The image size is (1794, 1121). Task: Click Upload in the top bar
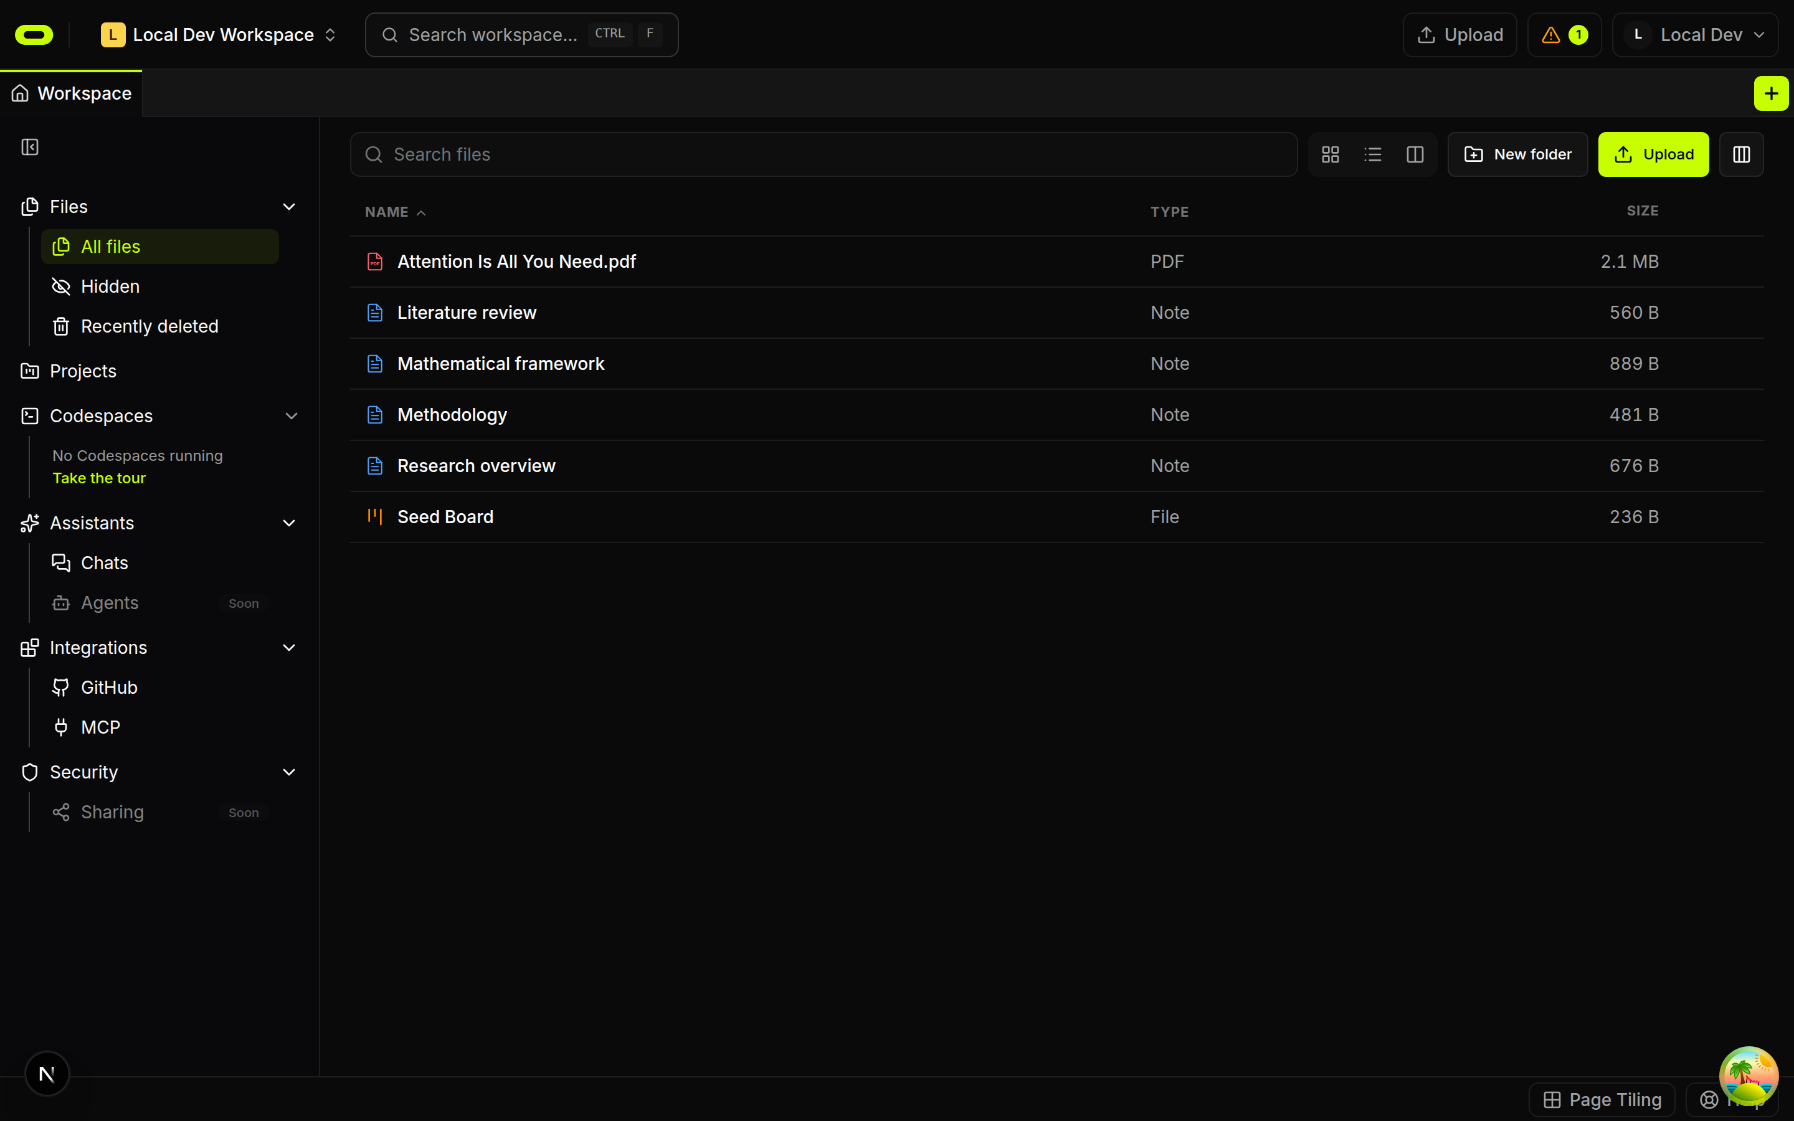(1459, 35)
